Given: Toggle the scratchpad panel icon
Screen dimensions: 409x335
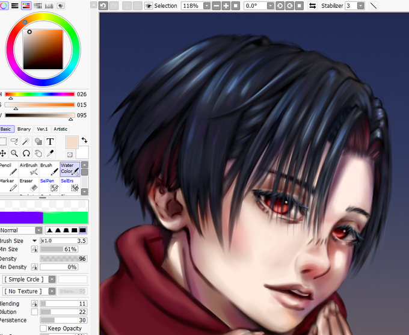Looking at the screenshot, I should click(61, 5).
